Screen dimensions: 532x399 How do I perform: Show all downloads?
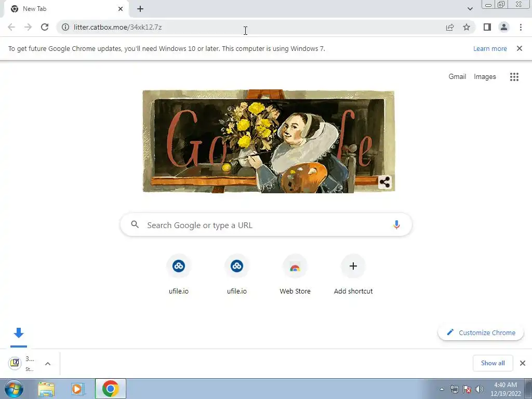[x=493, y=363]
